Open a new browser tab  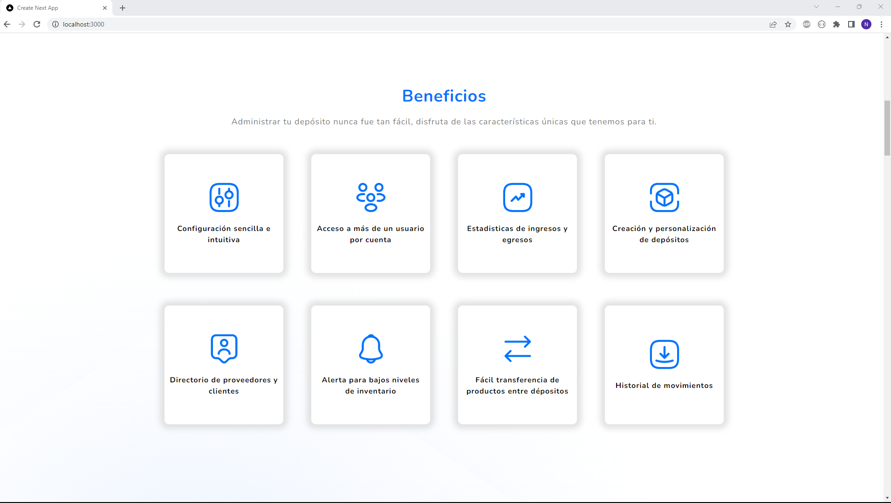[x=123, y=8]
